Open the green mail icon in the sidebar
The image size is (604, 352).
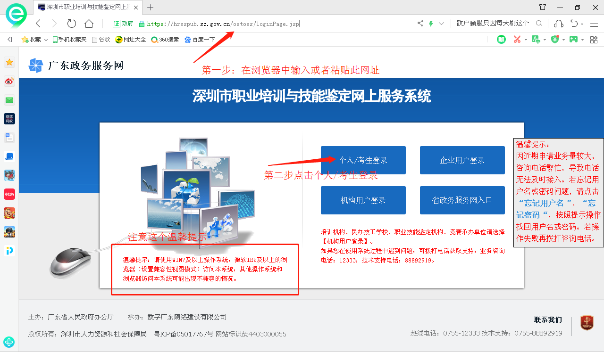pos(9,100)
